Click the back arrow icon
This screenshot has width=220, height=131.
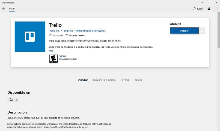tap(4, 9)
